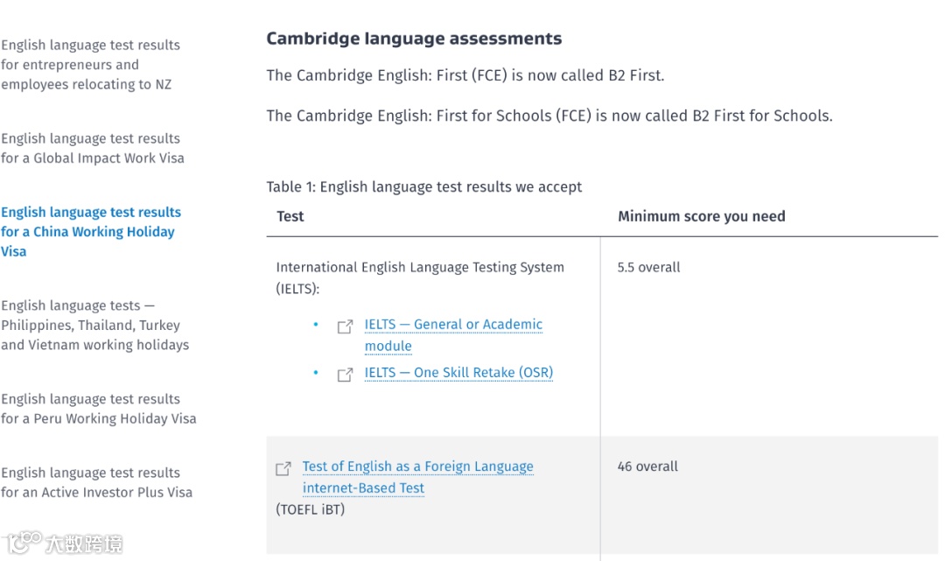Image resolution: width=945 pixels, height=561 pixels.
Task: Open the IELTS — General or Academic module link
Action: pyautogui.click(x=453, y=325)
